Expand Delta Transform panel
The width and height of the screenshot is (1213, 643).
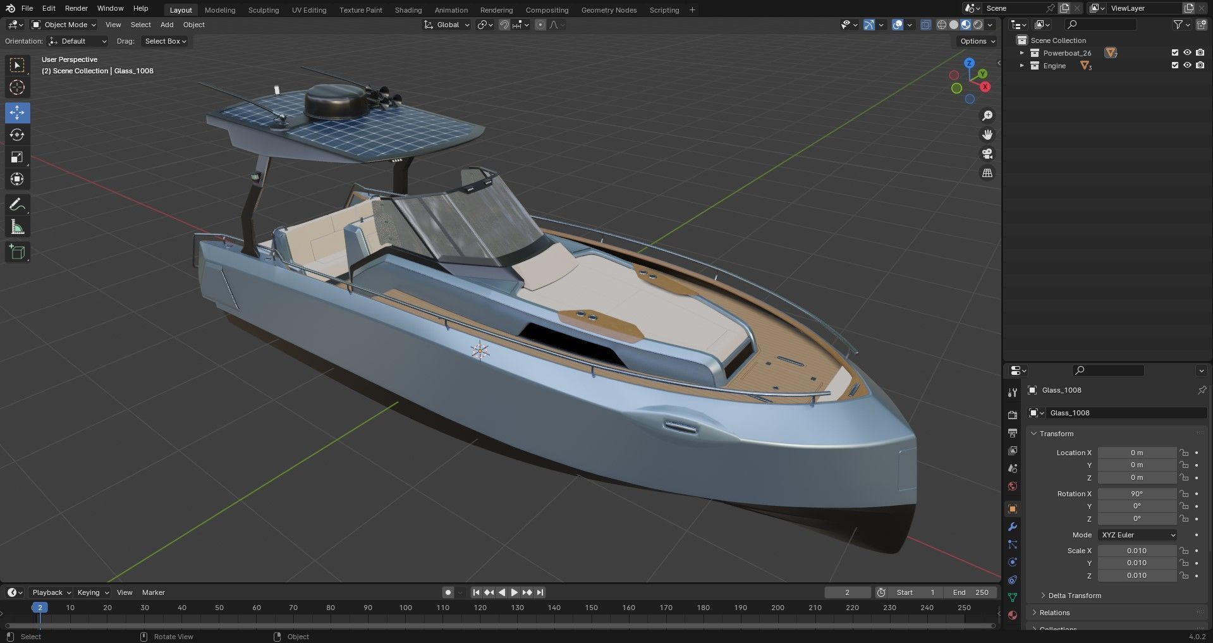pos(1074,596)
